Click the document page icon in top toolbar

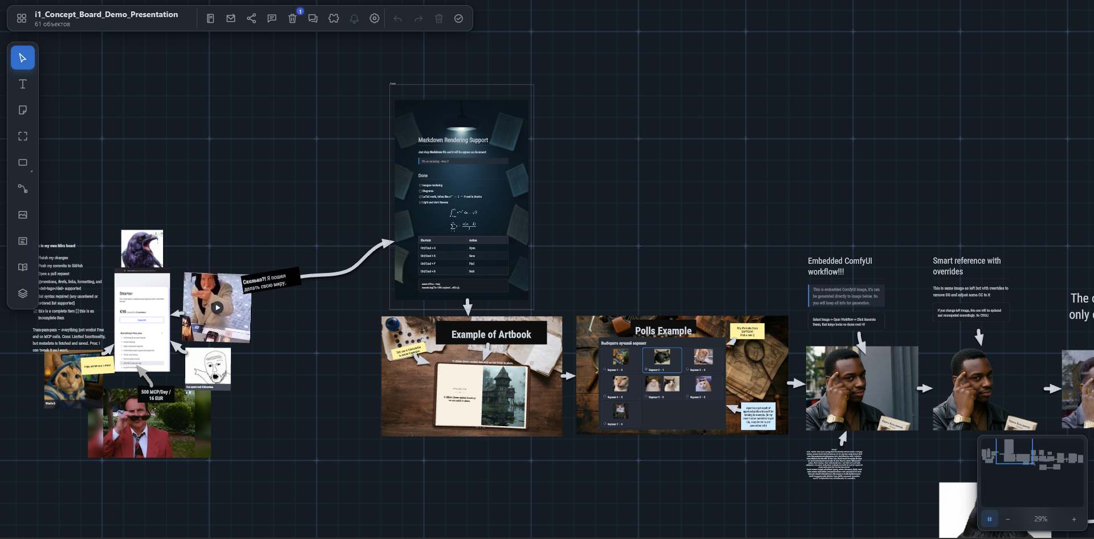(210, 18)
